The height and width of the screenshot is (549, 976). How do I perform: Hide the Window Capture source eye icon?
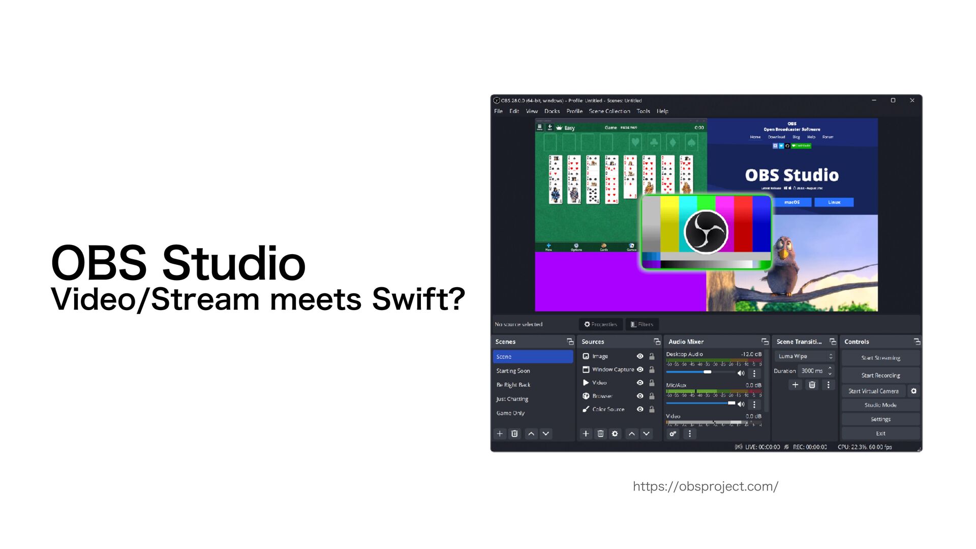(640, 370)
